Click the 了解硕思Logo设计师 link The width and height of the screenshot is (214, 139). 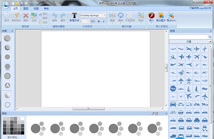tap(200, 8)
